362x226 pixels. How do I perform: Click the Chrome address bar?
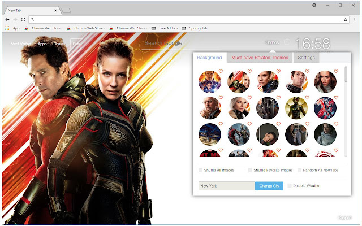(189, 20)
